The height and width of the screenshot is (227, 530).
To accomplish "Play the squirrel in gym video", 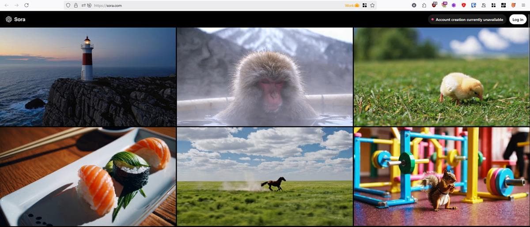I will point(442,176).
